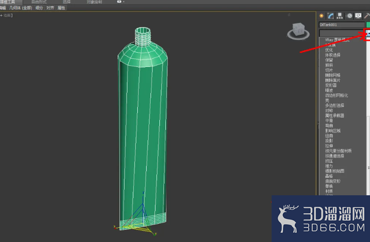This screenshot has width=370, height=242.
Task: Click the empty Modifier List combo box
Action: coord(342,33)
